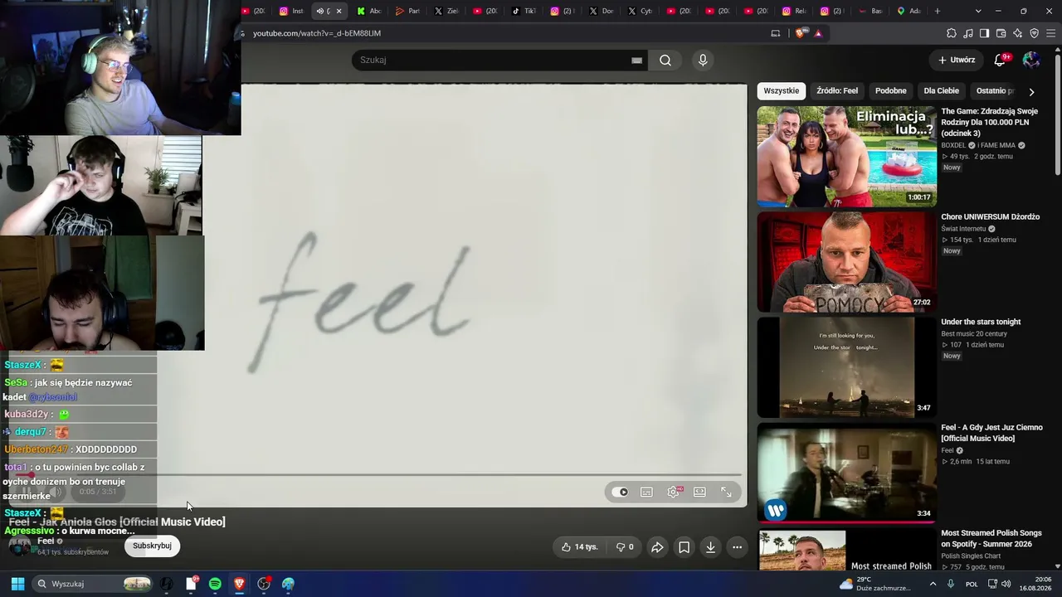Open the volume control in system tray

coord(1006,584)
